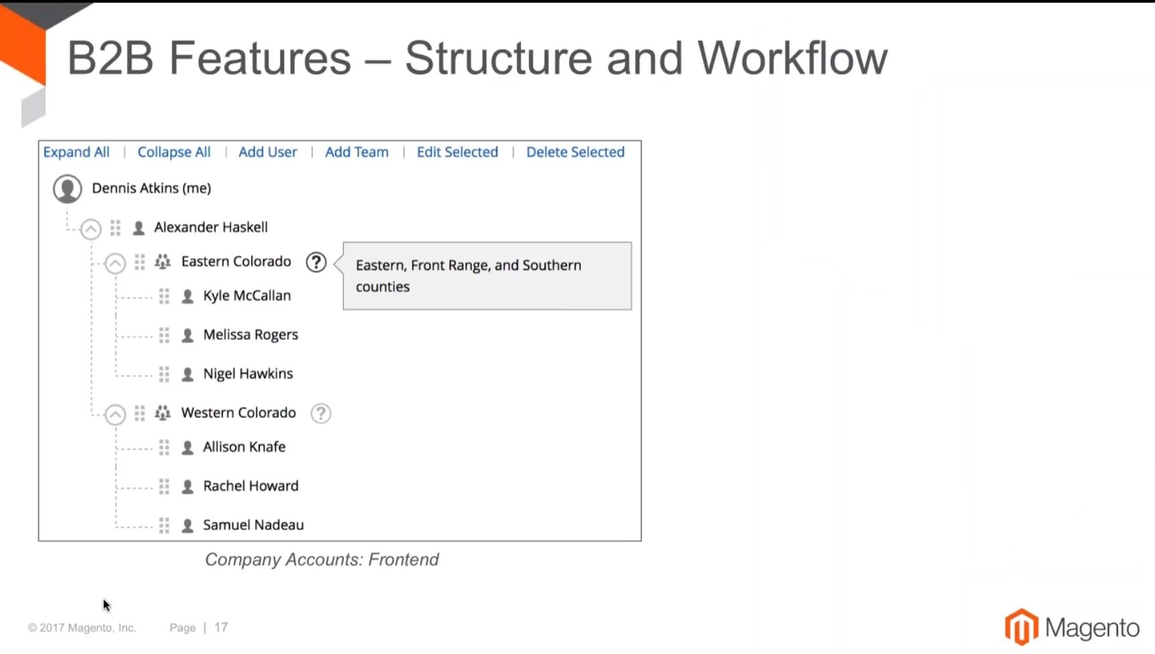The width and height of the screenshot is (1155, 654).
Task: Click the drag handle beside Kyle McCallan
Action: coord(164,296)
